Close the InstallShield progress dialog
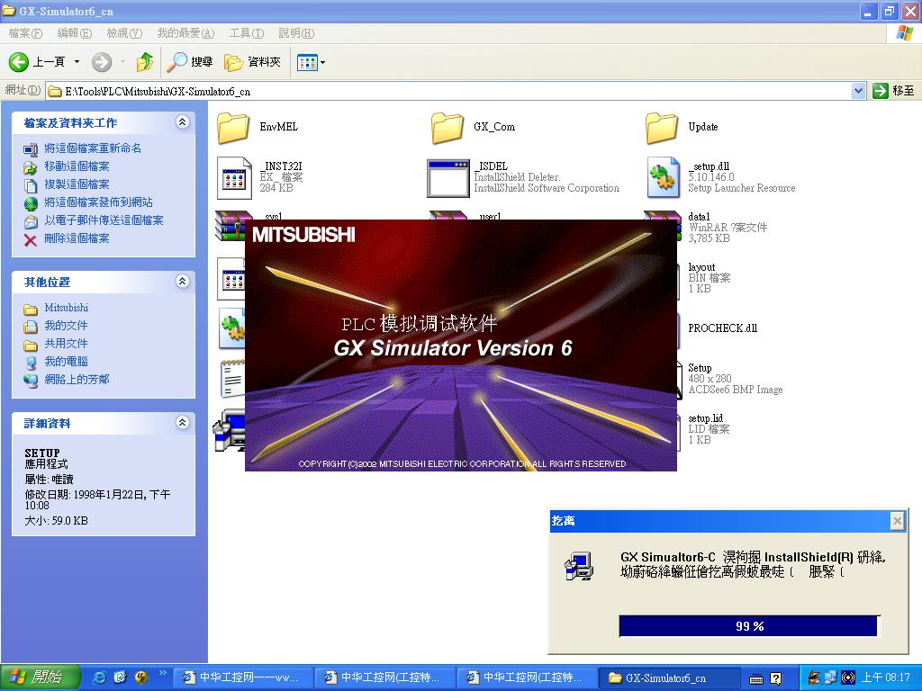The height and width of the screenshot is (691, 922). coord(897,521)
